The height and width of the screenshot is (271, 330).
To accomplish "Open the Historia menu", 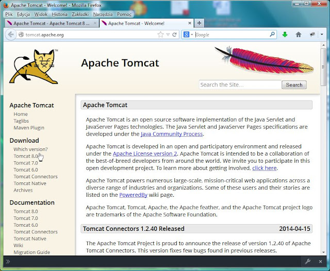I will click(60, 14).
